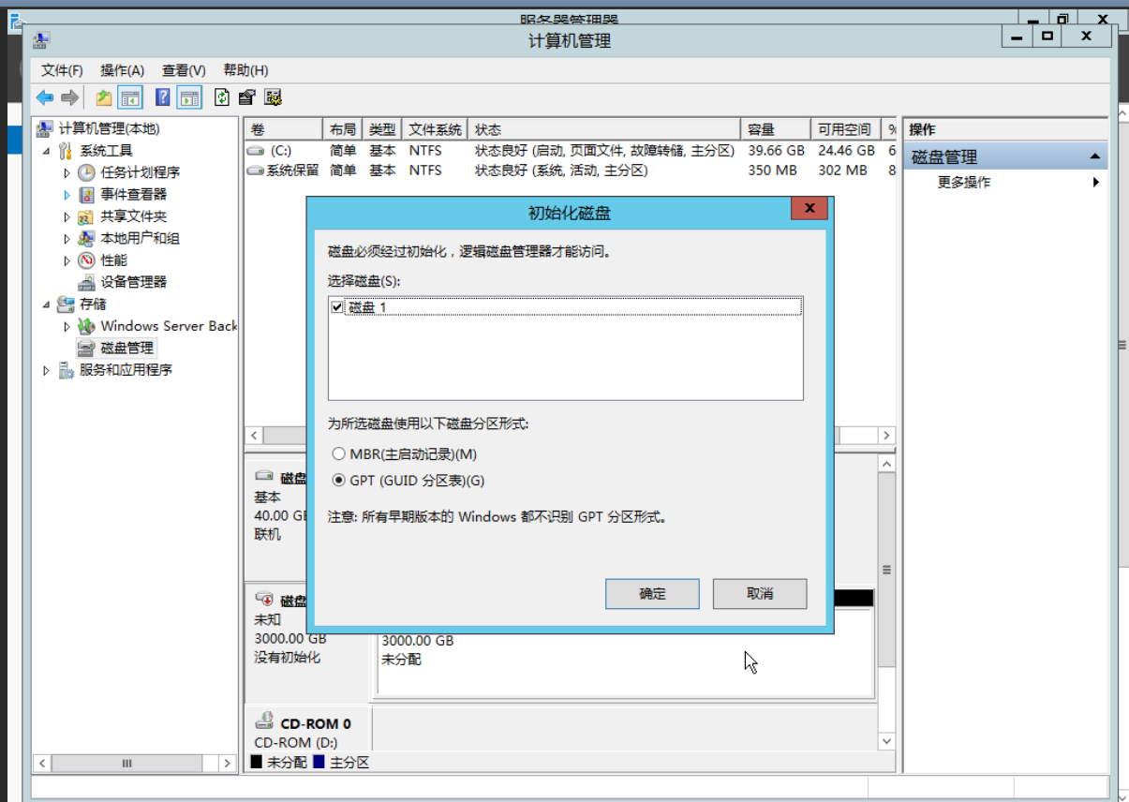1129x802 pixels.
Task: Expand the 任务计划程序 tree node
Action: tap(67, 173)
